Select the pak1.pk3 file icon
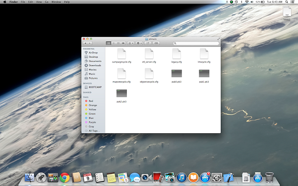The image size is (298, 186). (204, 73)
